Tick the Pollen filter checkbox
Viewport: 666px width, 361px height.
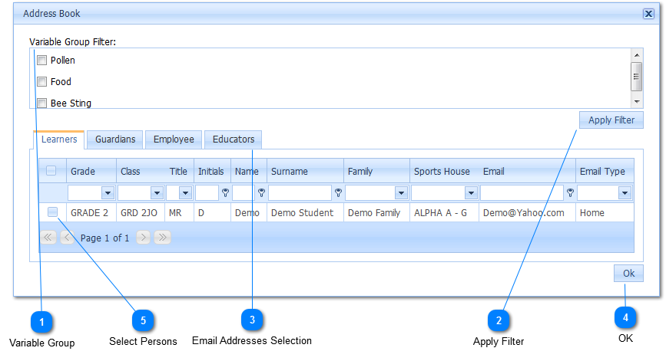[42, 61]
